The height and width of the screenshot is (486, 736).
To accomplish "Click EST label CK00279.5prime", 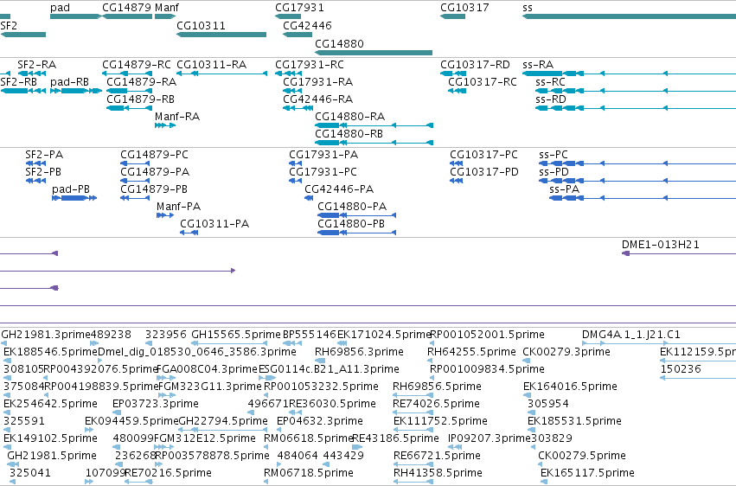I will (x=581, y=456).
